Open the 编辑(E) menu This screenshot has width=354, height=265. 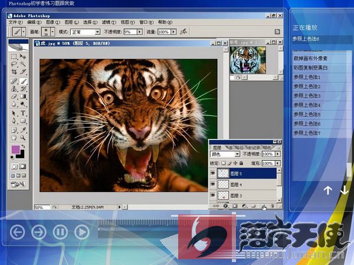point(34,22)
